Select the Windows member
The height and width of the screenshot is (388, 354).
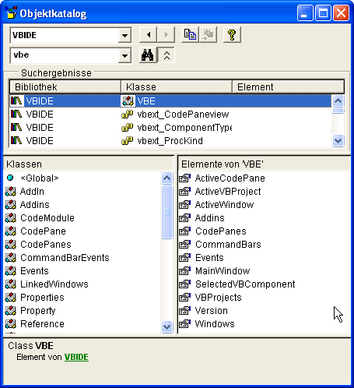pyautogui.click(x=215, y=324)
